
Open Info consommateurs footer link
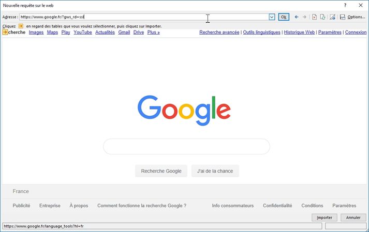point(233,206)
